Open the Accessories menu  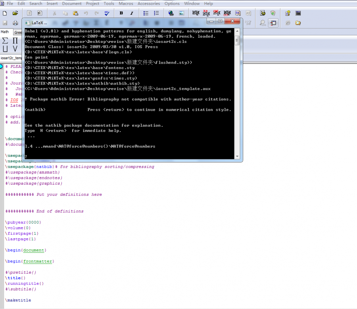149,4
